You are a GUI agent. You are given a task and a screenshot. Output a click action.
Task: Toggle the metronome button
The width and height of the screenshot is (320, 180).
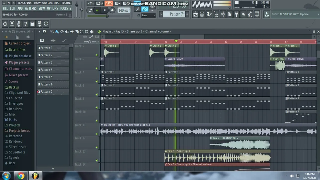(x=91, y=3)
